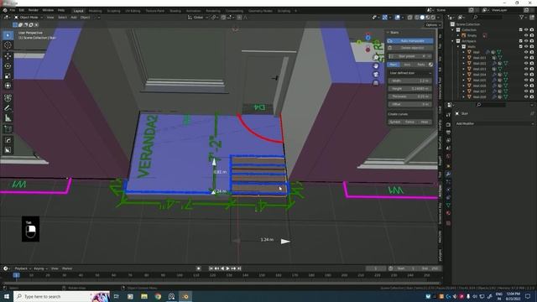This screenshot has width=537, height=302.
Task: Click the Thickness value field
Action: click(410, 96)
